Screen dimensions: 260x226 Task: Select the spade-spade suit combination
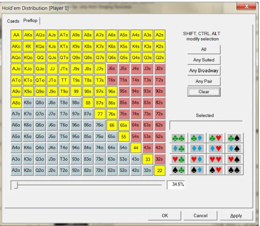[234, 170]
